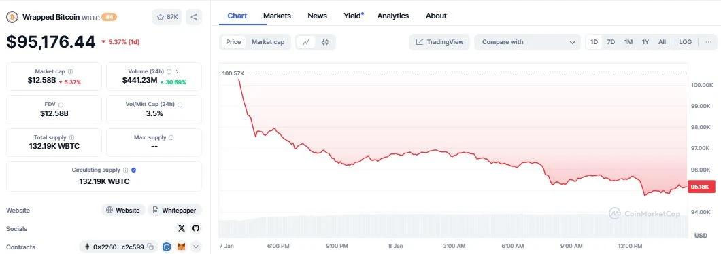Select the Price toggle option
721x254 pixels.
click(233, 42)
